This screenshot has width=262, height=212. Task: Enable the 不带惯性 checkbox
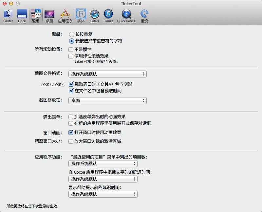tap(71, 50)
